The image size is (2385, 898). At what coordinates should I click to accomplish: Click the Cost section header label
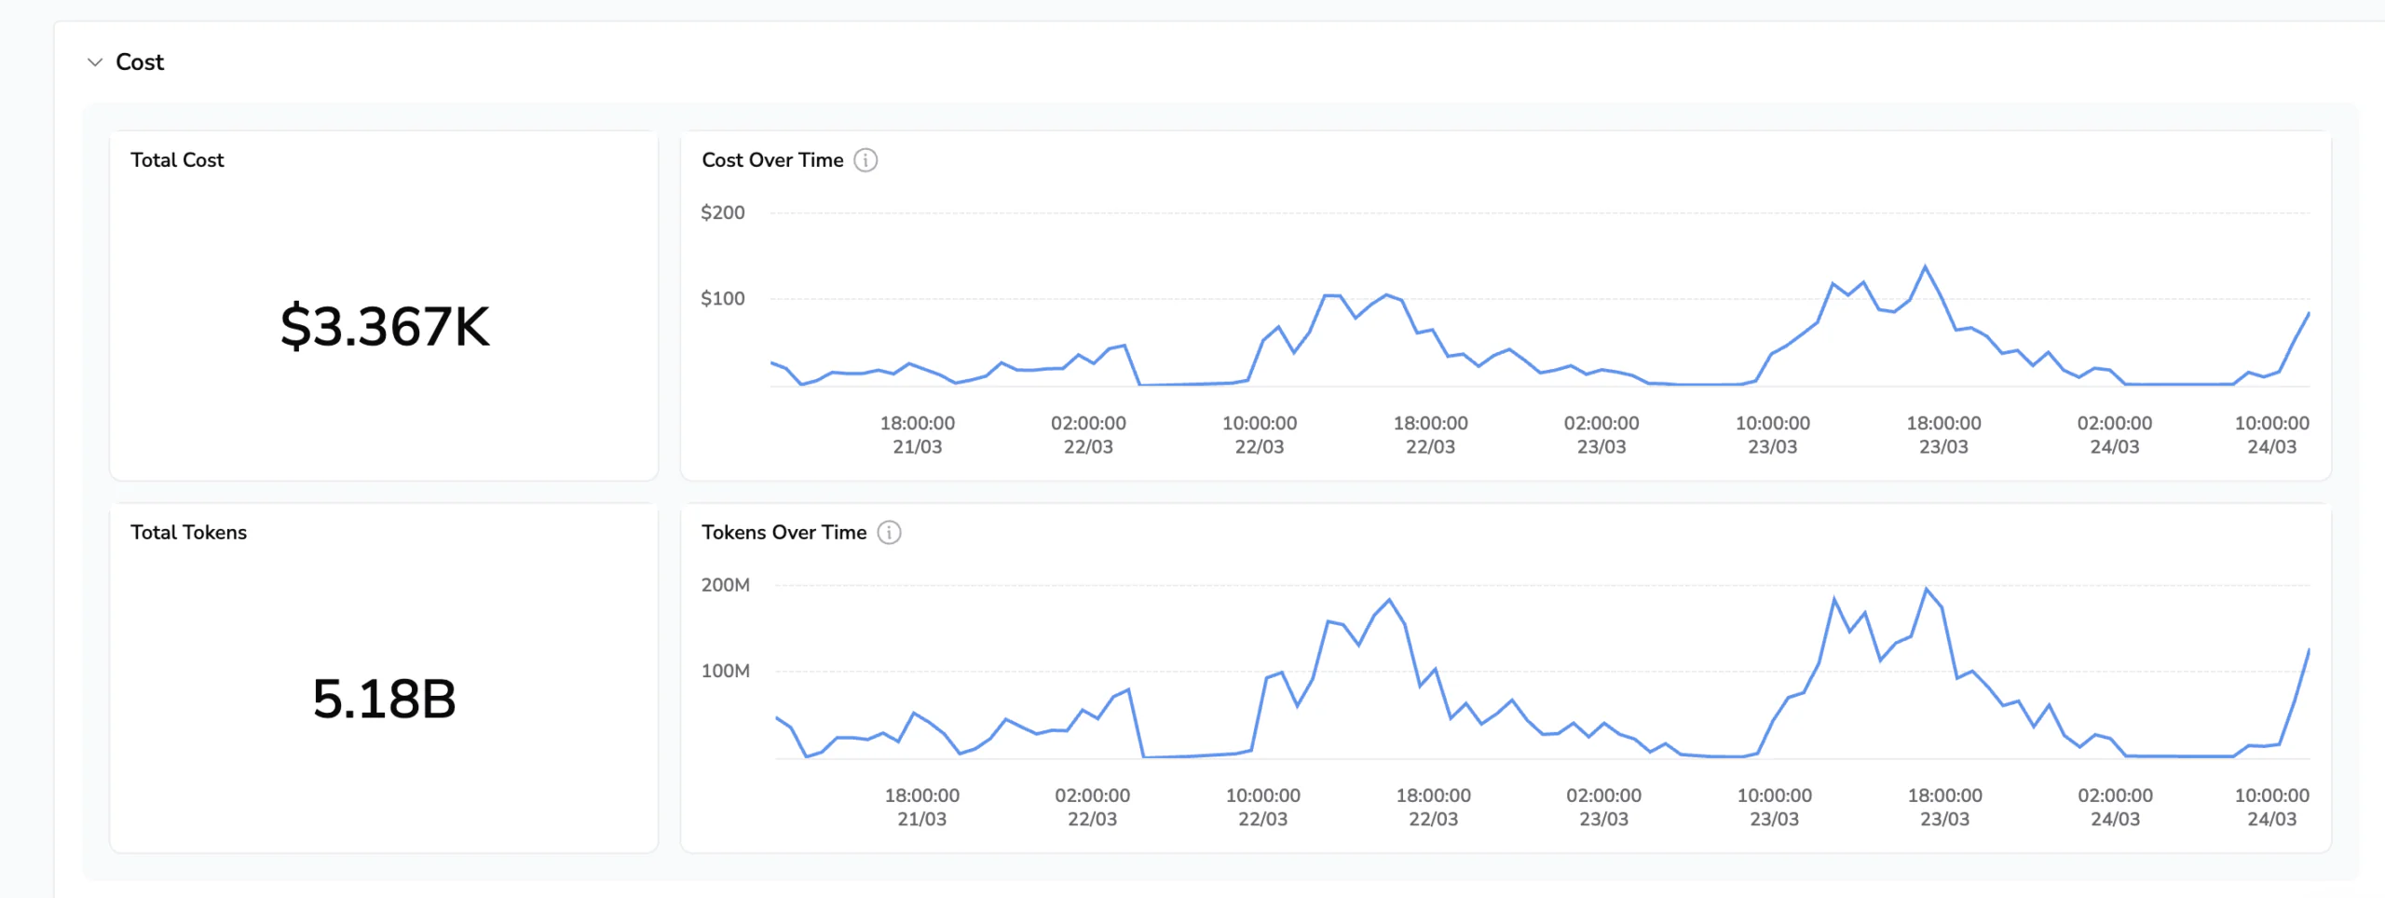(140, 62)
